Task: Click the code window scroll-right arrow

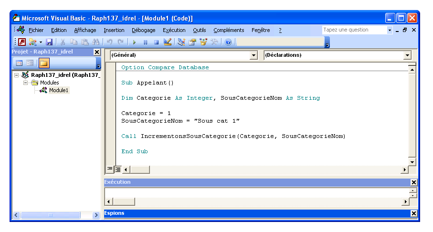Action: [x=404, y=169]
